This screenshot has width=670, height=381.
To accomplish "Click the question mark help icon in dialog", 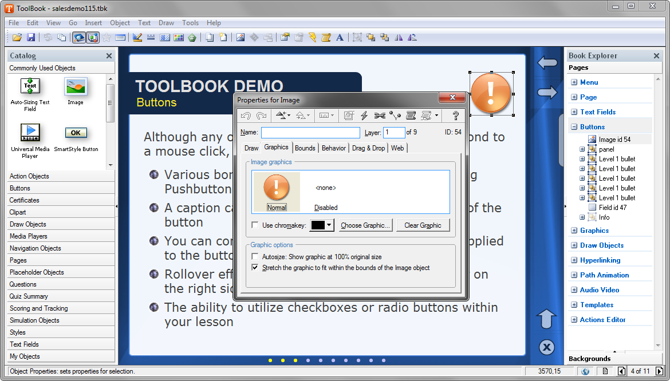I will pos(456,116).
